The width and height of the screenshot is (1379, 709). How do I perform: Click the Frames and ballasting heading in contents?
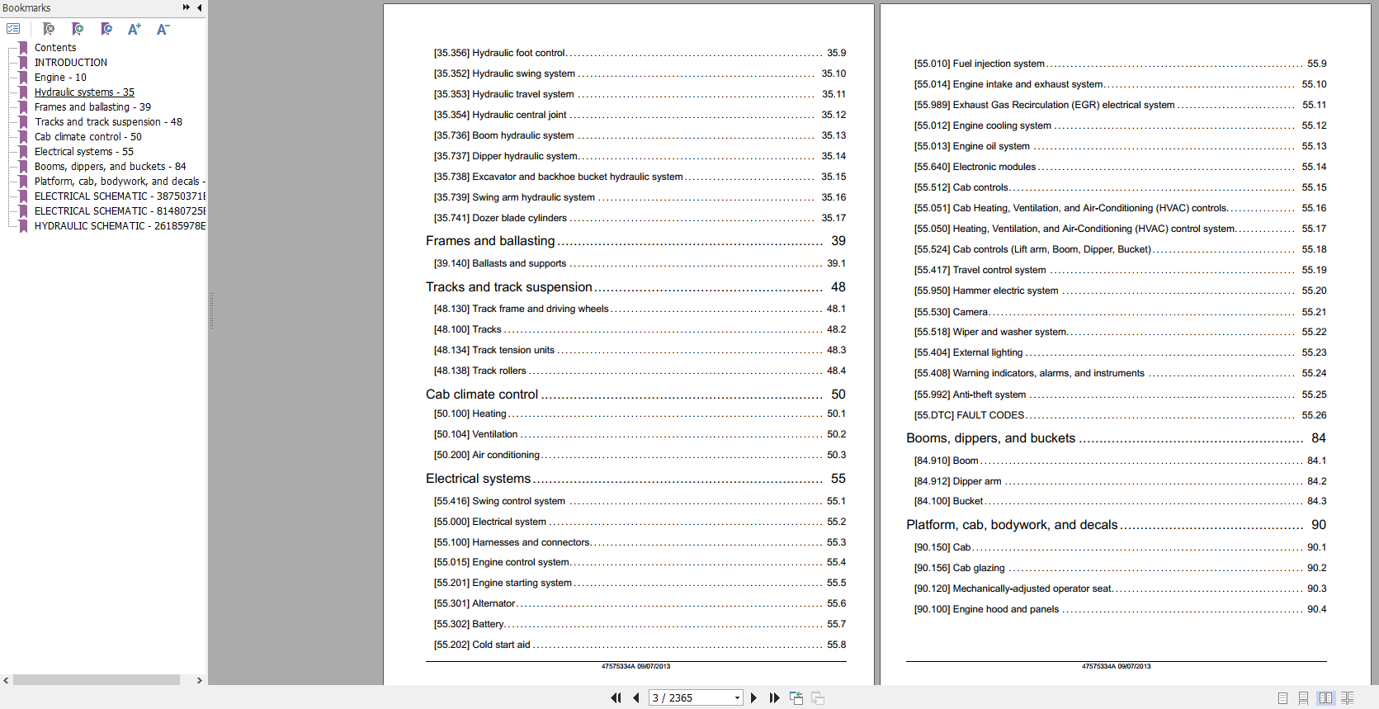[x=490, y=241]
